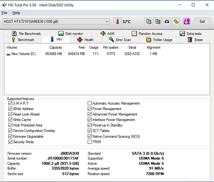Switch to the Random Access tab

pos(147,33)
